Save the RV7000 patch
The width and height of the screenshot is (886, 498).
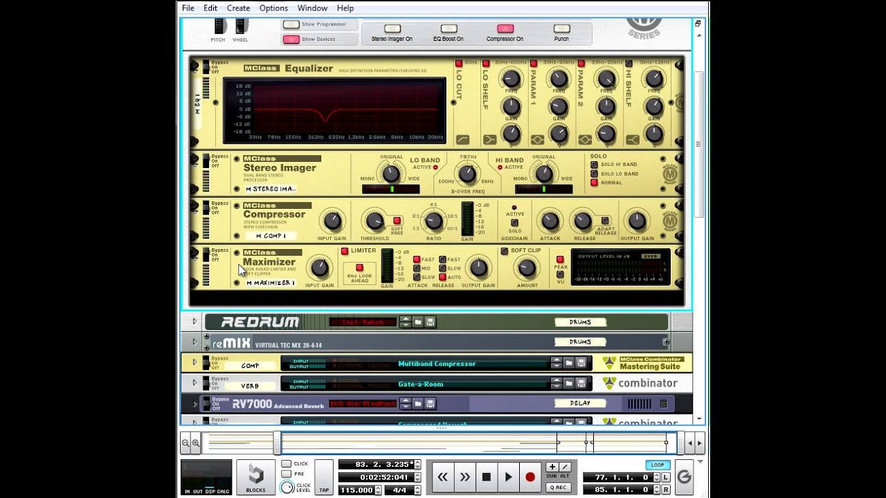tap(430, 403)
